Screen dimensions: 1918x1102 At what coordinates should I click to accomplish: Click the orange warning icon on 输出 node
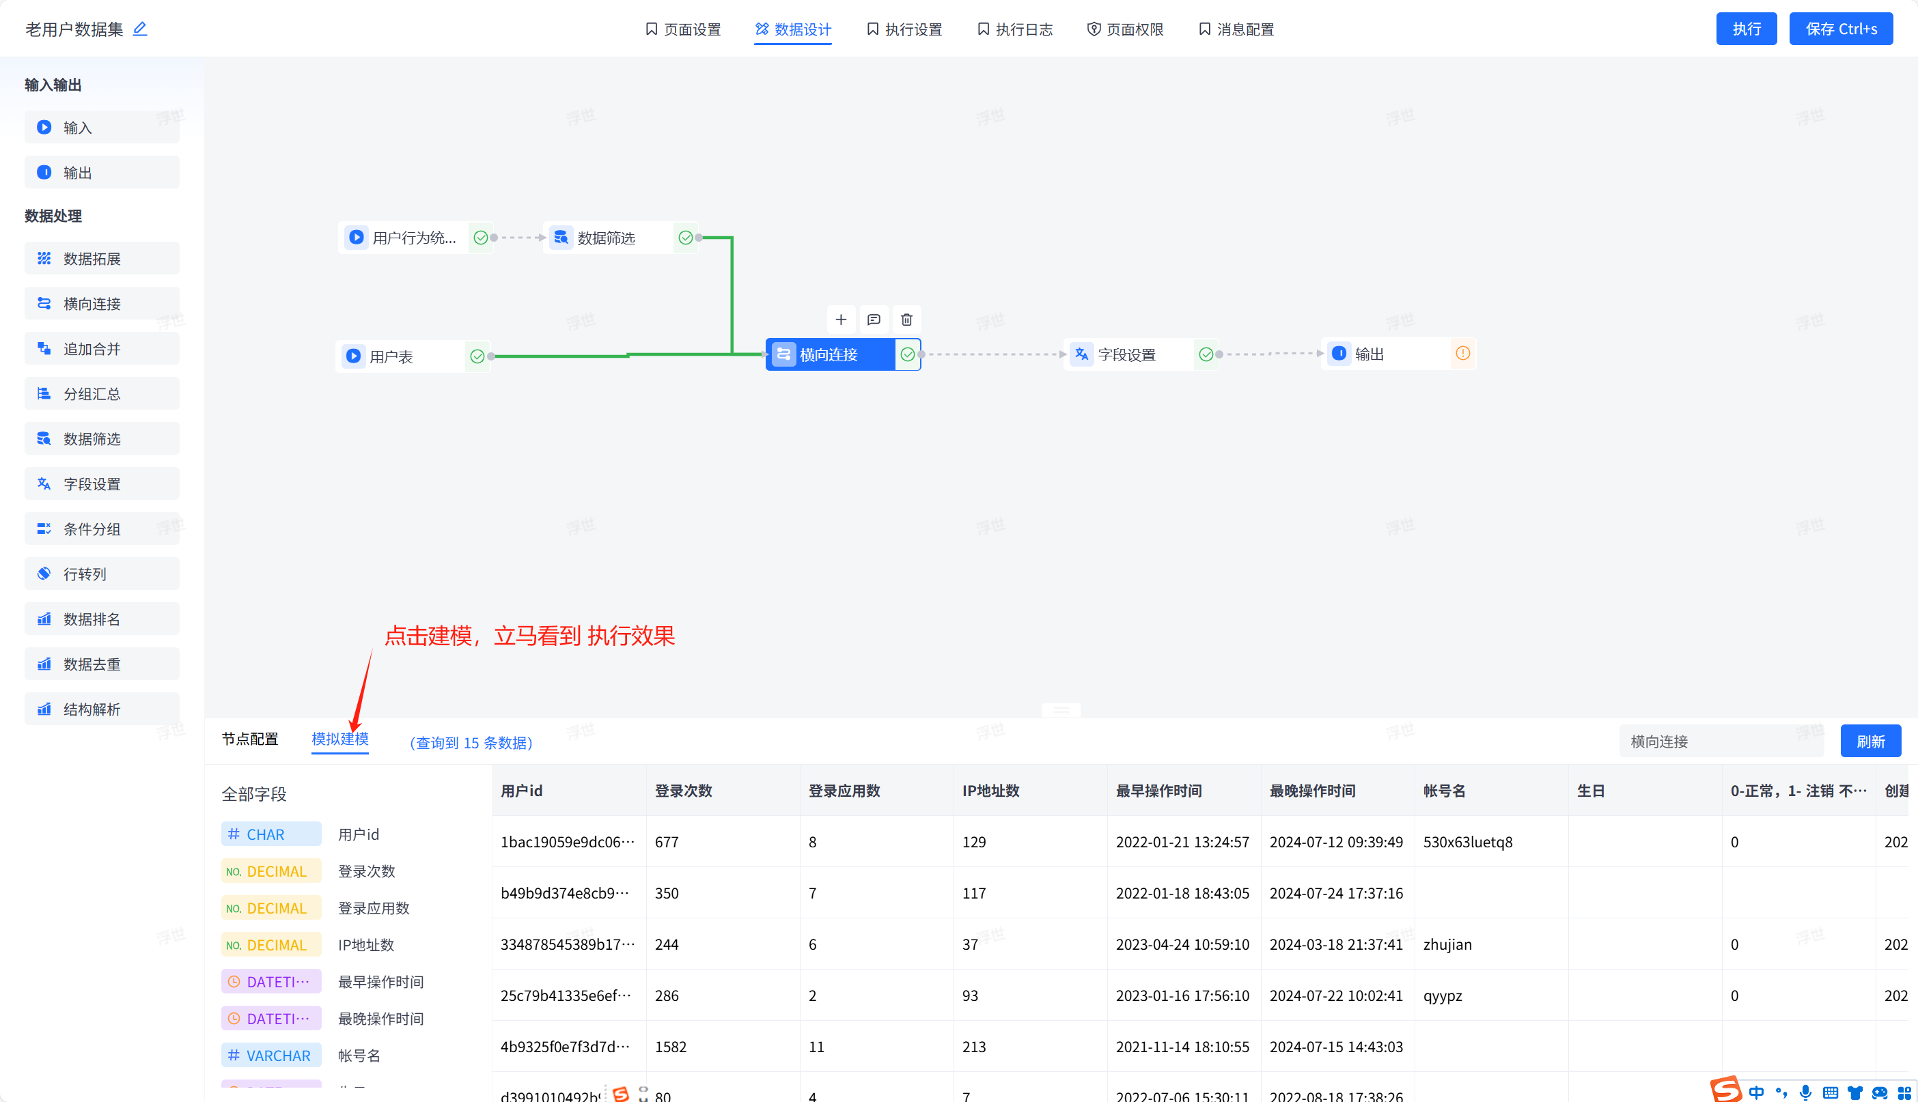click(x=1462, y=354)
